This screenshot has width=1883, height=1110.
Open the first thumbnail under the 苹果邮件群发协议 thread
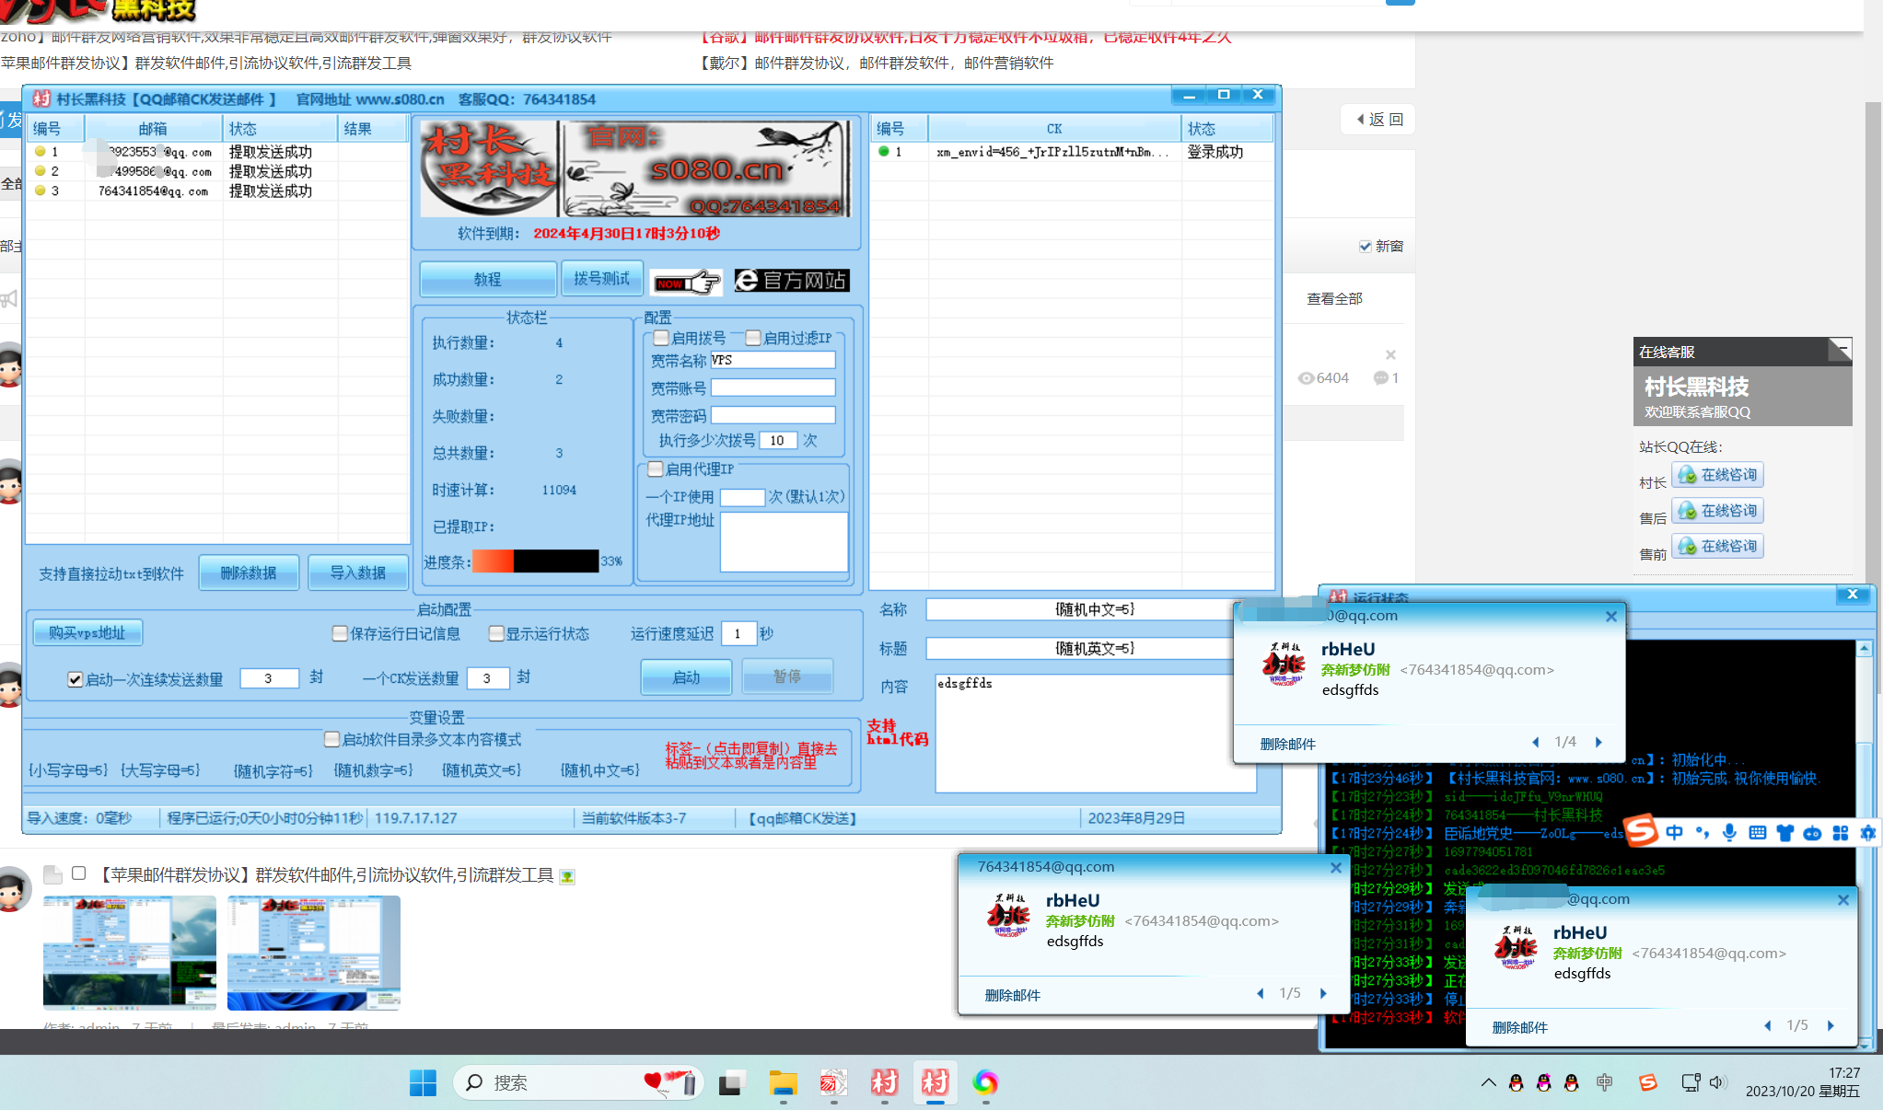pyautogui.click(x=130, y=953)
